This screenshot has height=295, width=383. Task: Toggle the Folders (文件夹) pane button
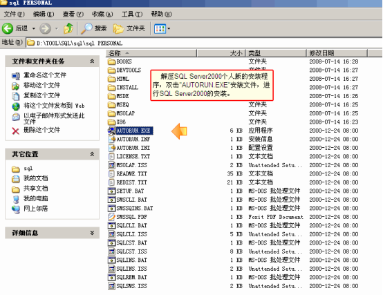[129, 28]
